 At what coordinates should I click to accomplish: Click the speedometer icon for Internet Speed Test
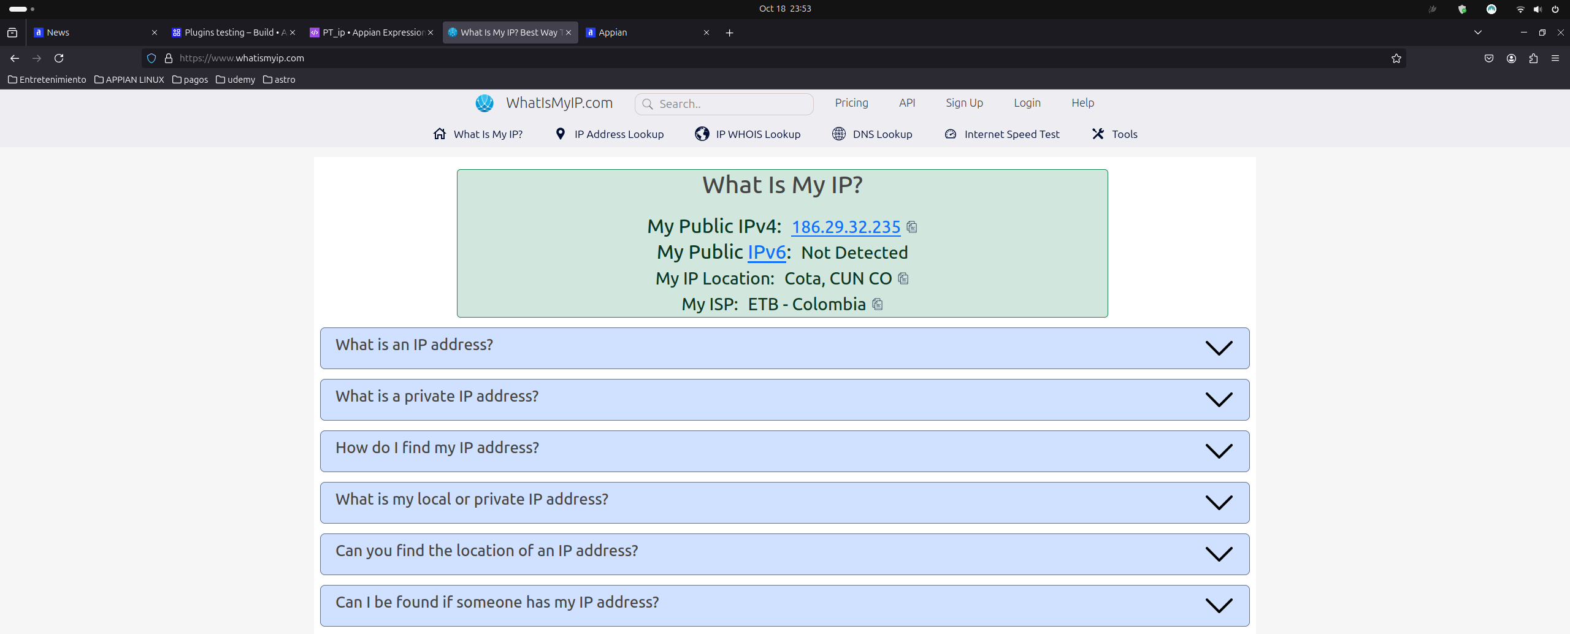[951, 134]
